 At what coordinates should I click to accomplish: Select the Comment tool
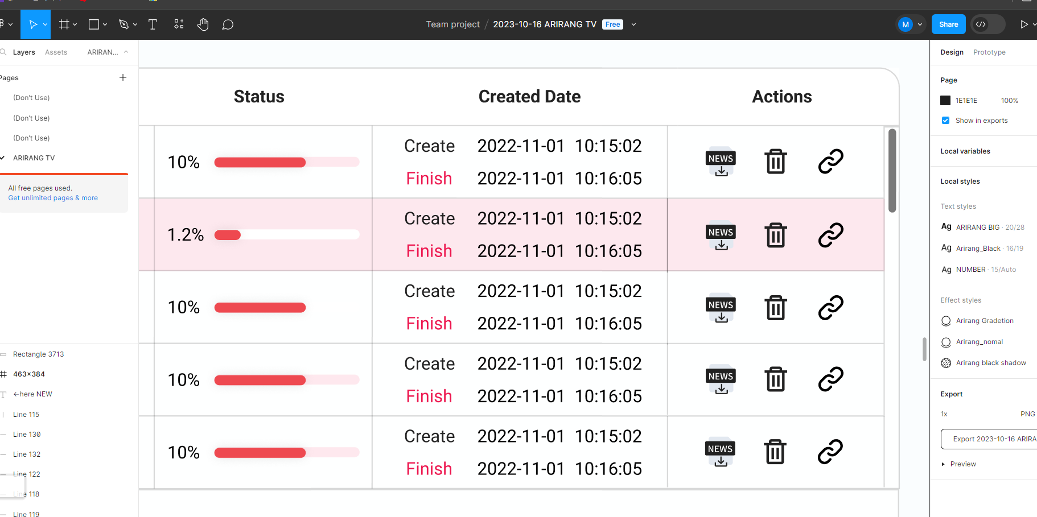[x=228, y=24]
